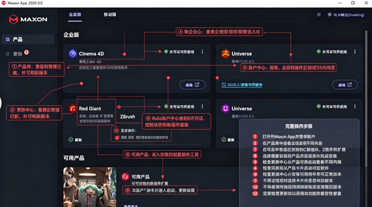Open three-dot menu on purple Universe card

355,107
